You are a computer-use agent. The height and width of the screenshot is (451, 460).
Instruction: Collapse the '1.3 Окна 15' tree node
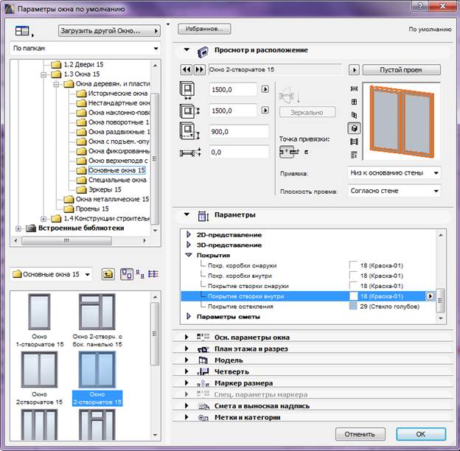(x=43, y=74)
